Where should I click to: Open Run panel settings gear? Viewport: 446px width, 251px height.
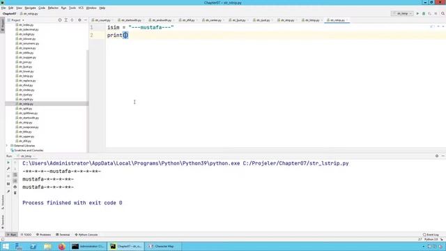coord(437,156)
